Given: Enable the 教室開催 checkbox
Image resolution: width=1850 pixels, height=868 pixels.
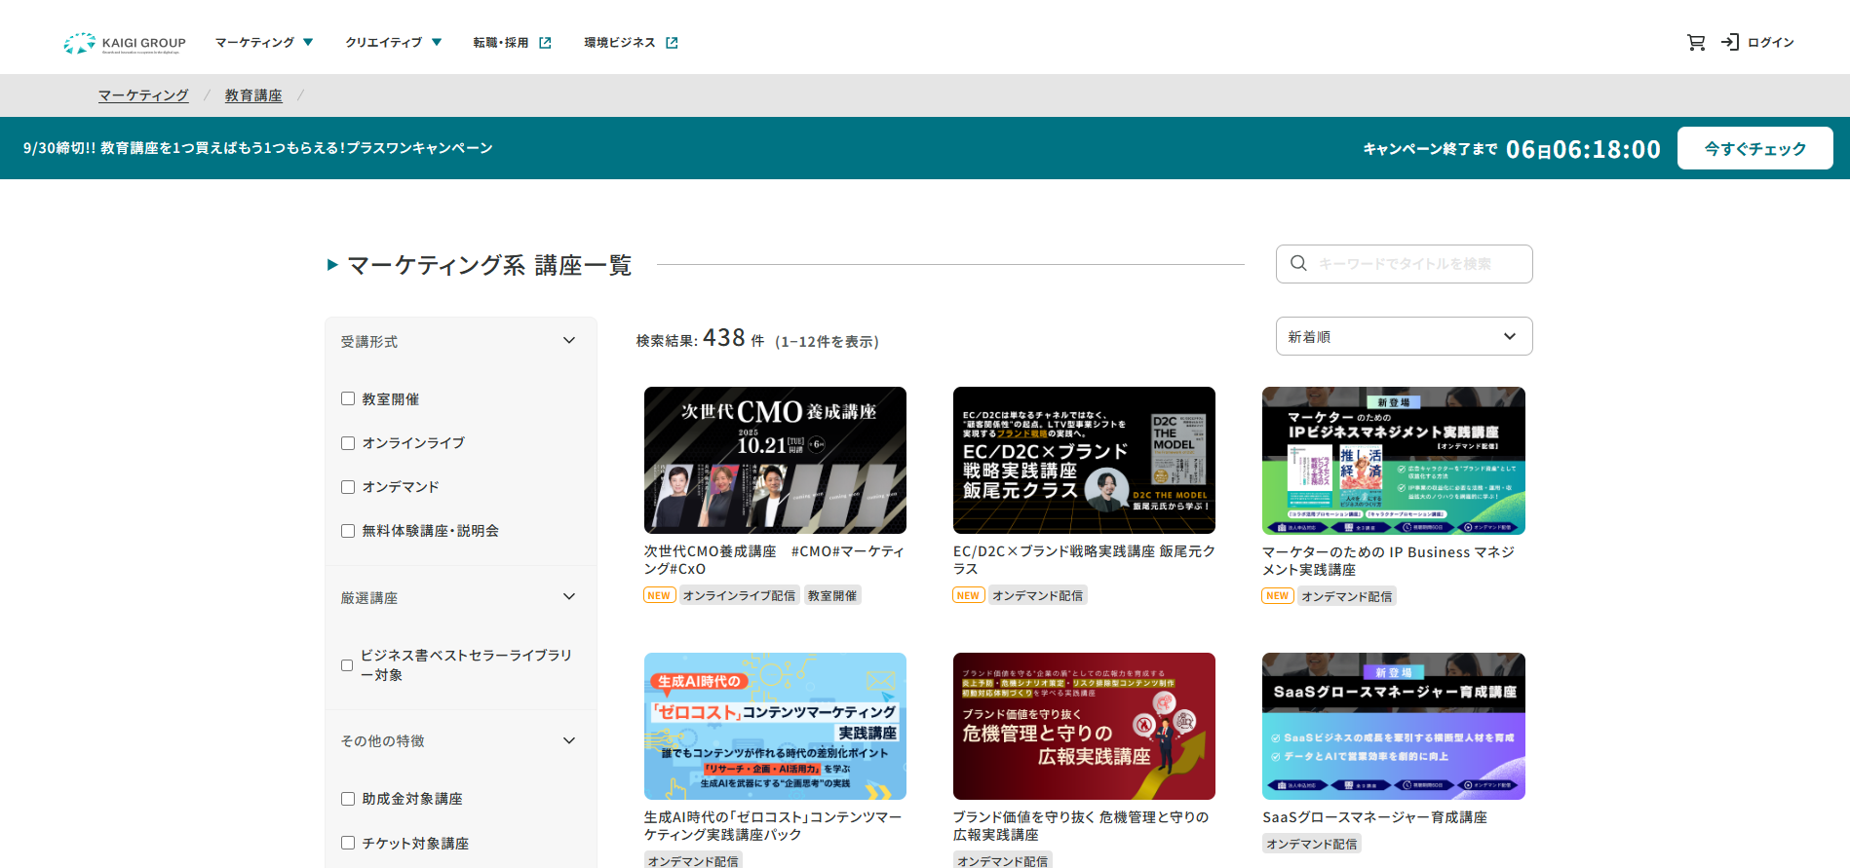Looking at the screenshot, I should tap(348, 398).
